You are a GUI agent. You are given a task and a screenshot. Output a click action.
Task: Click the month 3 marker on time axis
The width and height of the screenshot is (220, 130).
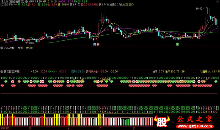click(x=30, y=128)
